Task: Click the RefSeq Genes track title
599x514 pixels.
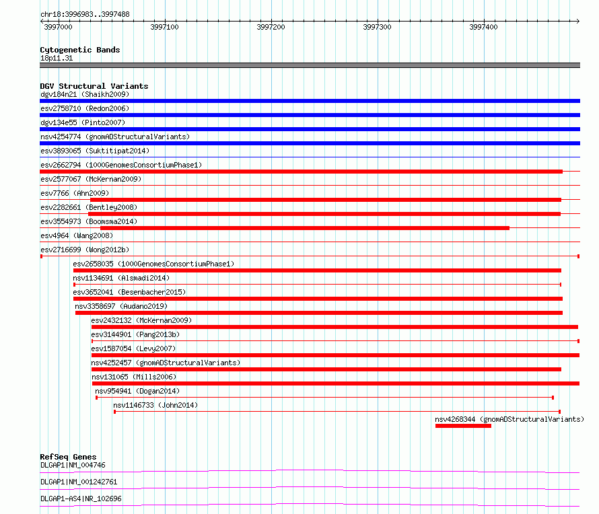Action: click(68, 457)
